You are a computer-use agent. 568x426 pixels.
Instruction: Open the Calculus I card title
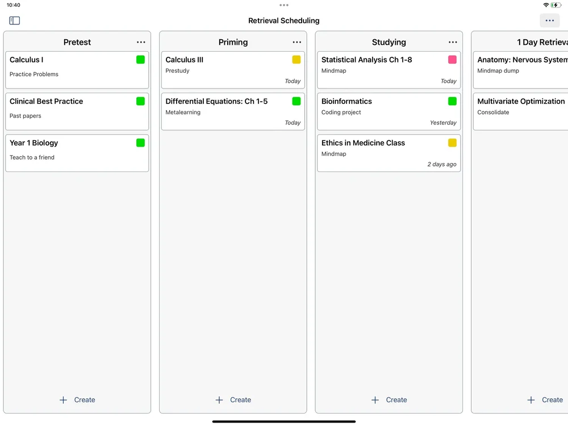click(x=27, y=60)
